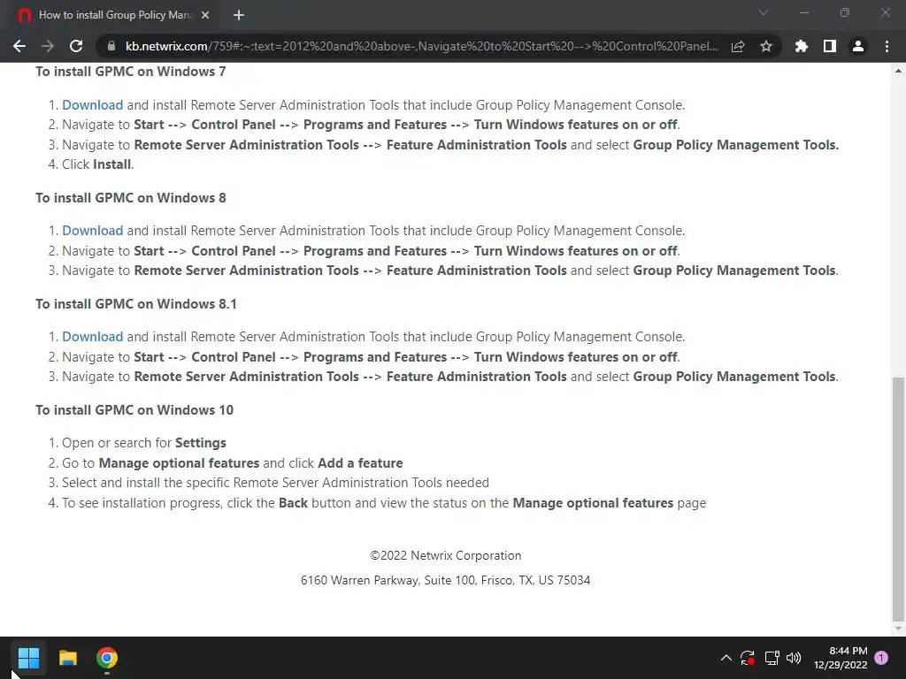Click 'To see installation progress' step
The height and width of the screenshot is (679, 906).
[384, 503]
